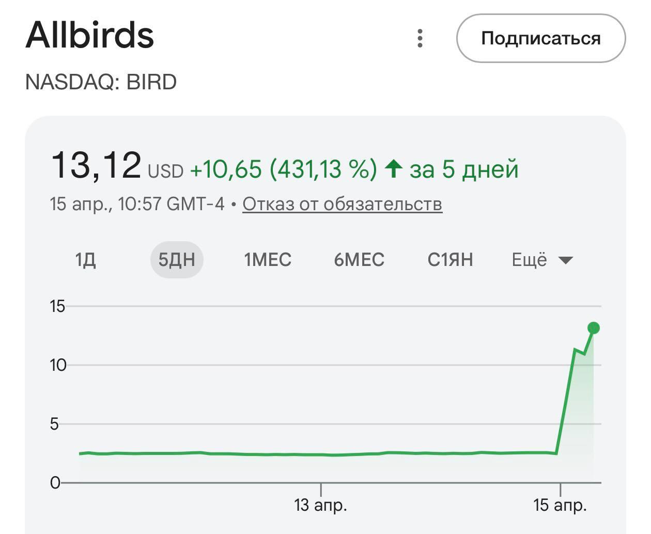Select the С1ЯН year-to-date tab
This screenshot has height=534, width=651.
[452, 260]
